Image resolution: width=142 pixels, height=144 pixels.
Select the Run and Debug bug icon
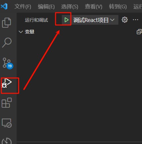coord(7,83)
